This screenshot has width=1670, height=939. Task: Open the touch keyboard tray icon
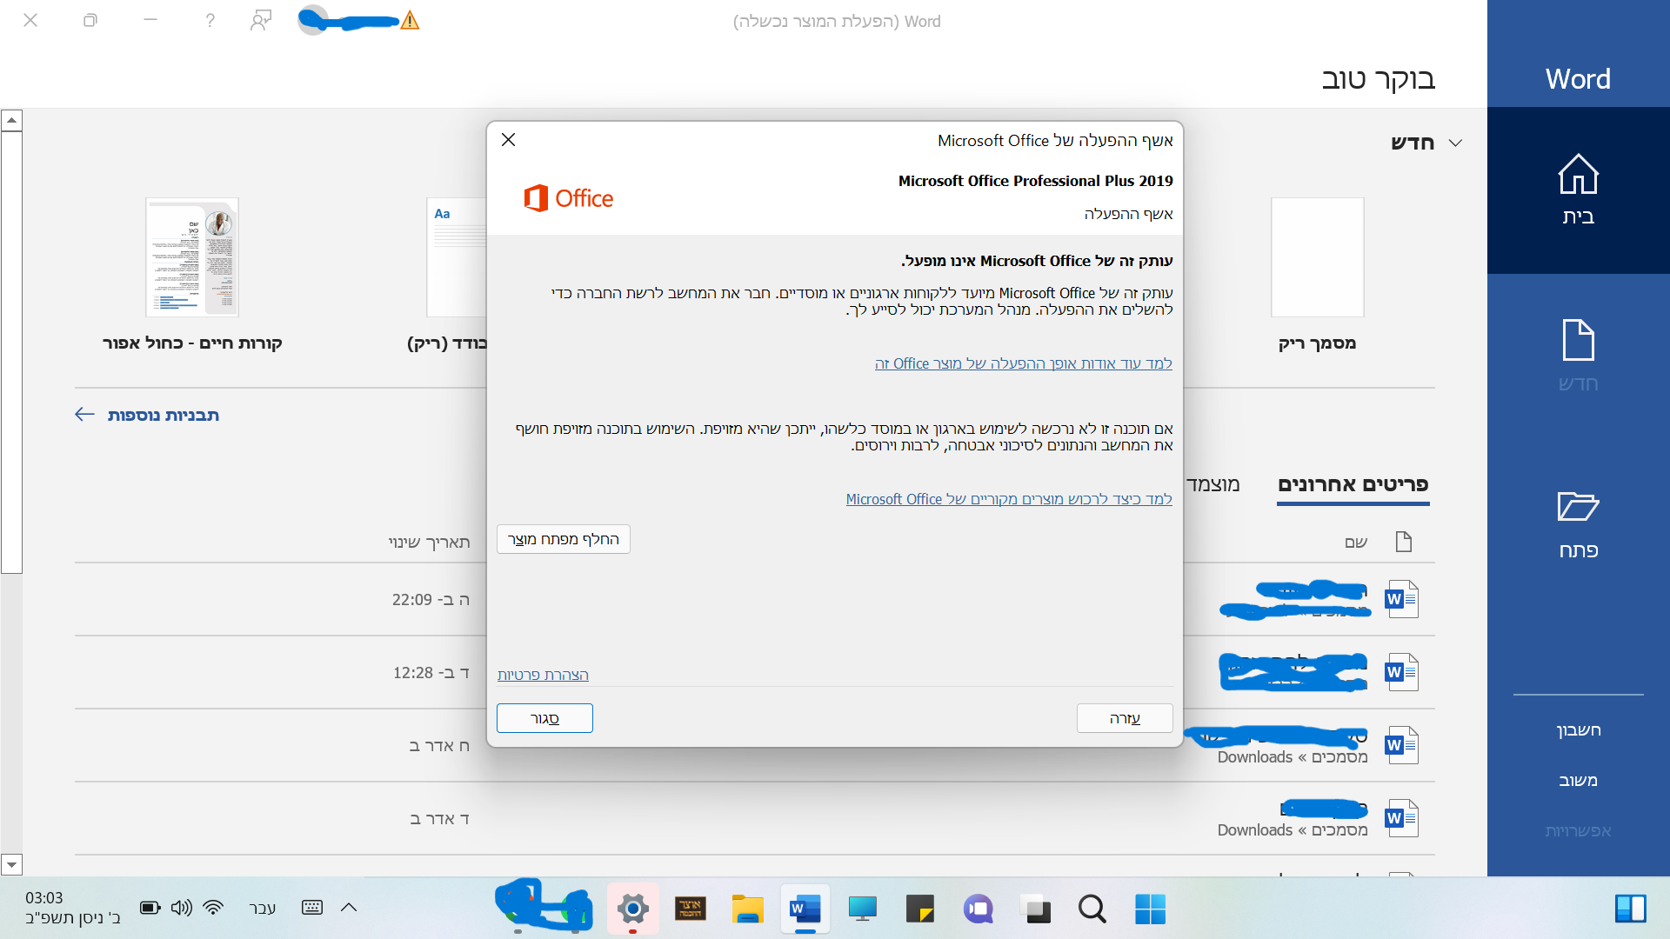click(x=312, y=908)
